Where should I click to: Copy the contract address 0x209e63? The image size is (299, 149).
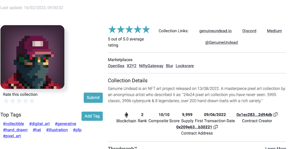click(216, 127)
